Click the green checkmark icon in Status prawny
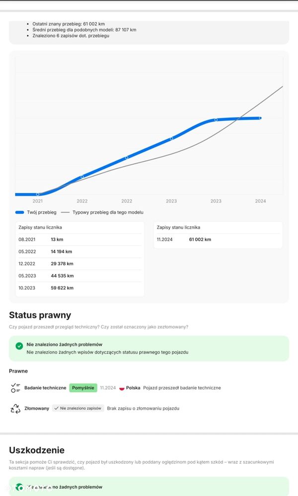 [x=19, y=346]
